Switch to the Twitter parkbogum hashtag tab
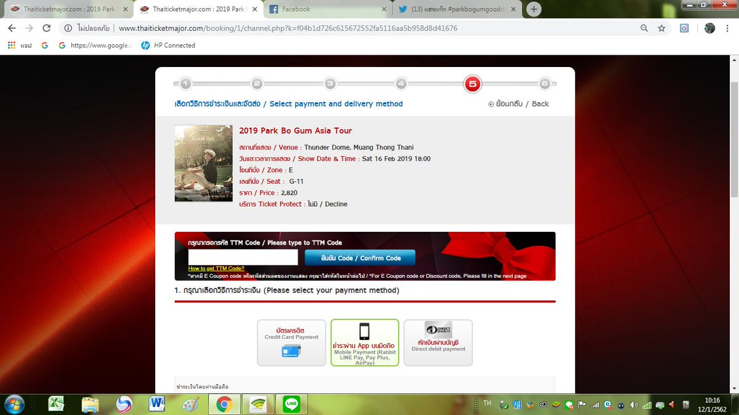Image resolution: width=739 pixels, height=415 pixels. pos(457,9)
